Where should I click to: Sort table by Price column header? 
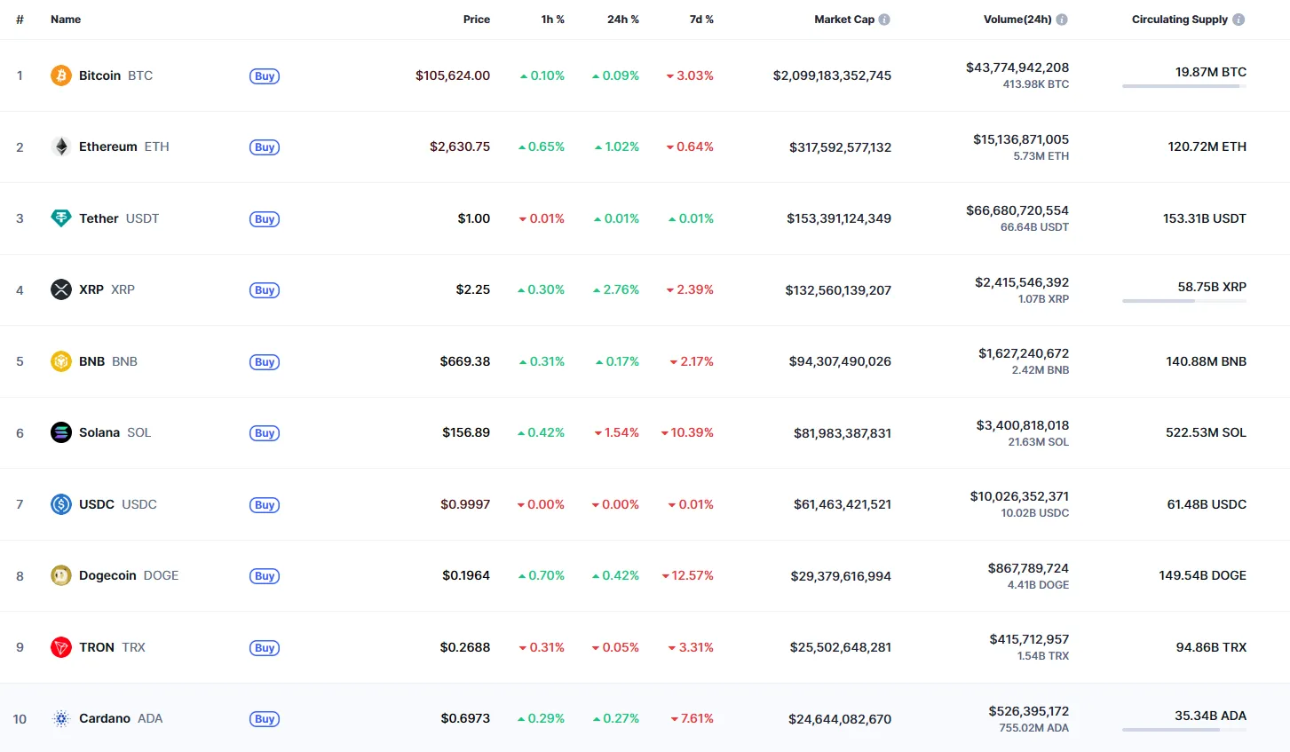(477, 20)
